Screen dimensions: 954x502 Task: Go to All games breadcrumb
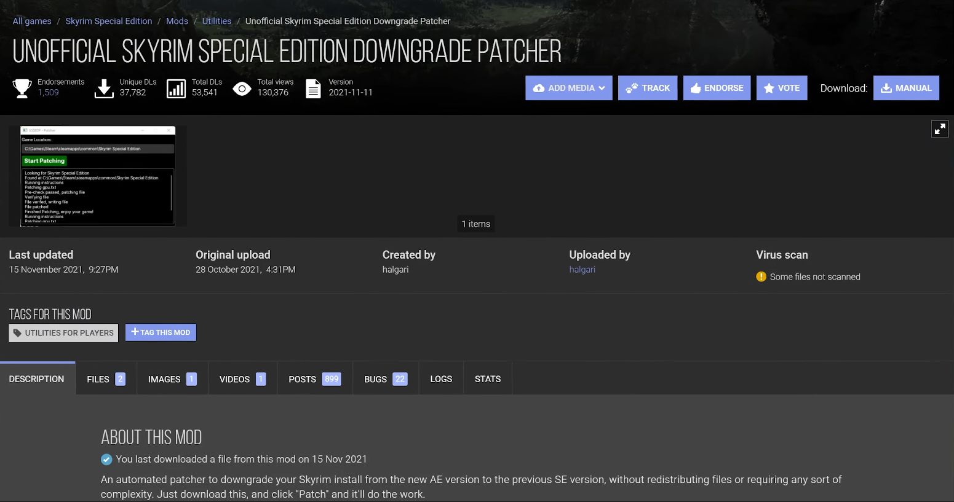32,21
